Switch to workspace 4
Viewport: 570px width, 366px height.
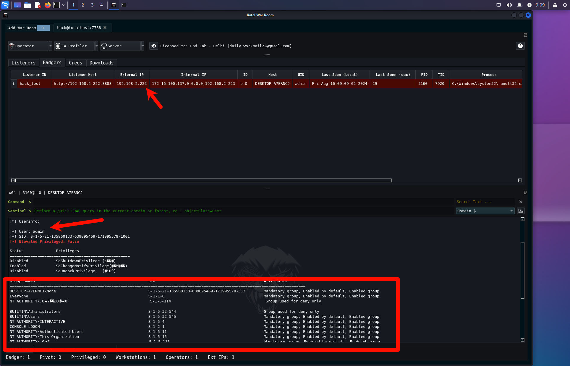click(x=101, y=5)
